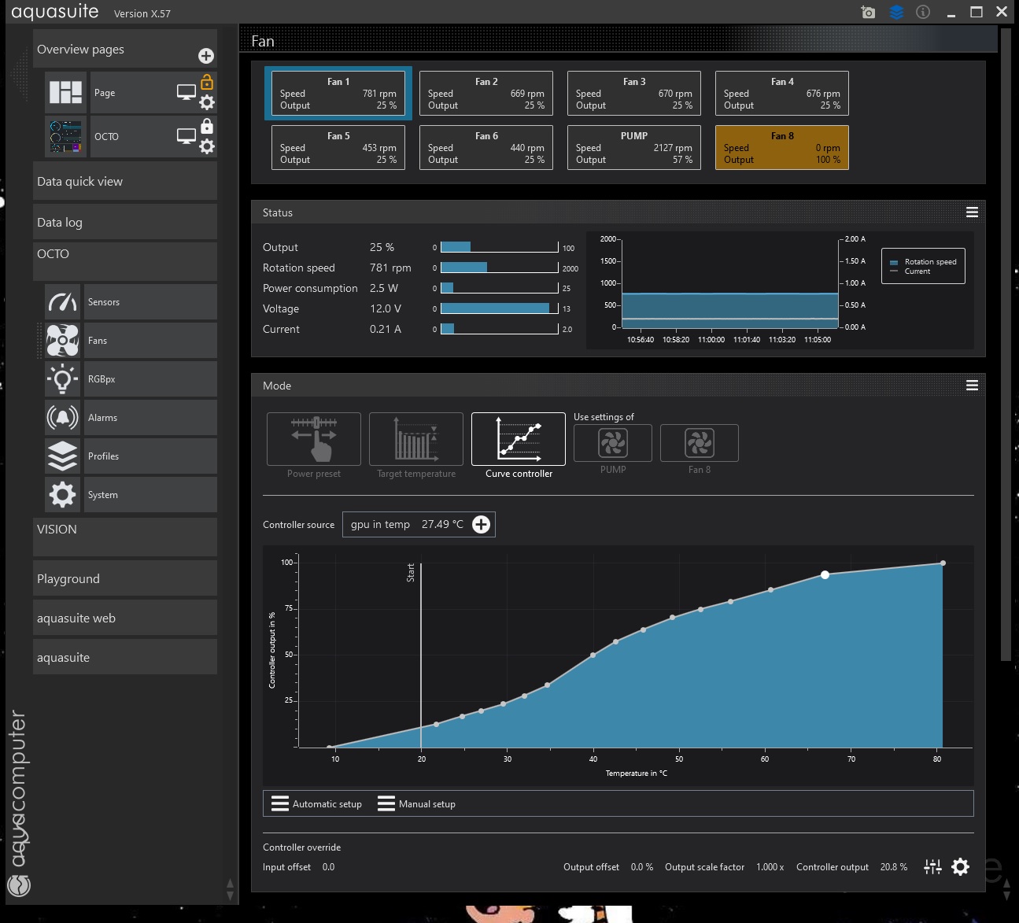Click the monitor icon on Page row
This screenshot has width=1019, height=923.
186,92
